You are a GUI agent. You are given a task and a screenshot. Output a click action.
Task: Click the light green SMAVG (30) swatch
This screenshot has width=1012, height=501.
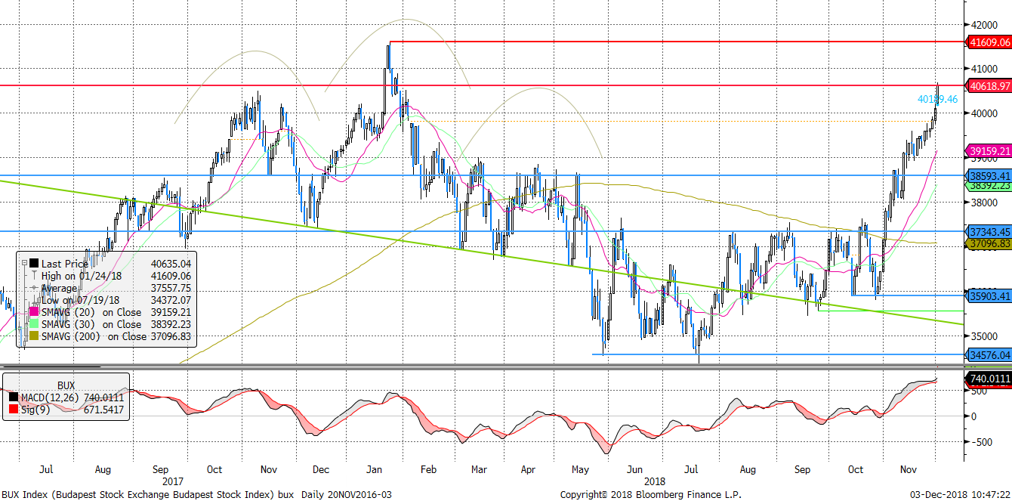(x=34, y=323)
